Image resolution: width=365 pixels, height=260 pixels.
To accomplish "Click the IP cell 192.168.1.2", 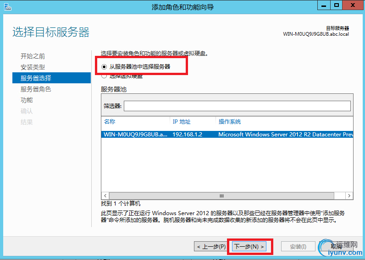I will click(187, 135).
